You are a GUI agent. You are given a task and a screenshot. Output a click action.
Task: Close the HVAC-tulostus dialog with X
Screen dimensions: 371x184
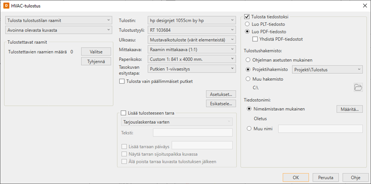click(364, 6)
